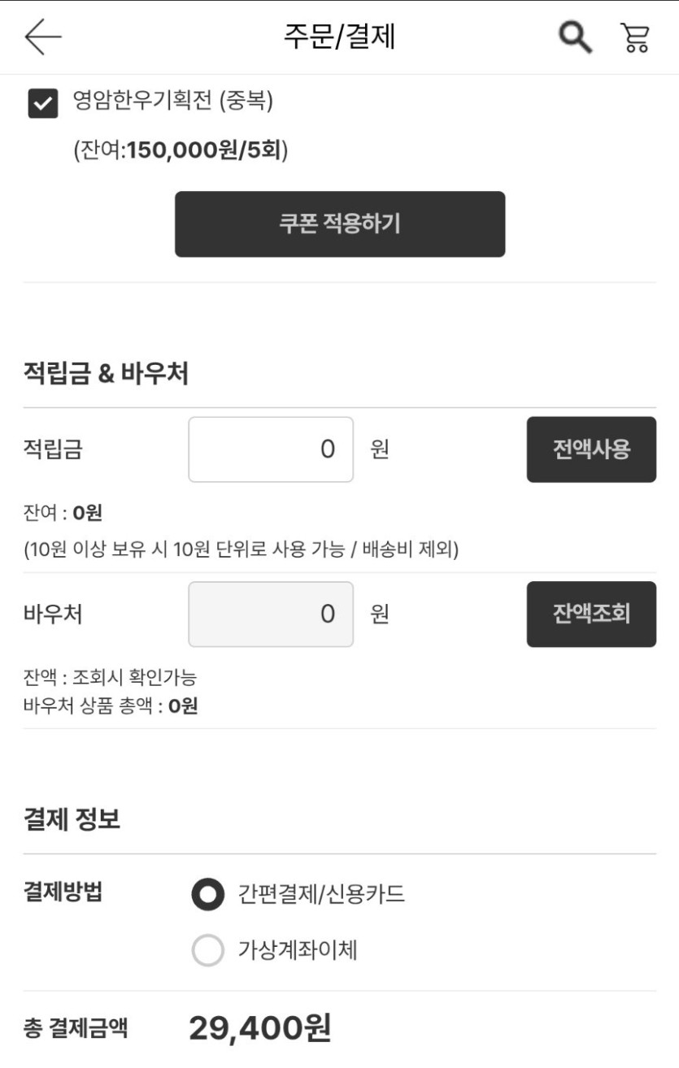Choose the 가상계좌이체 radio button

207,950
